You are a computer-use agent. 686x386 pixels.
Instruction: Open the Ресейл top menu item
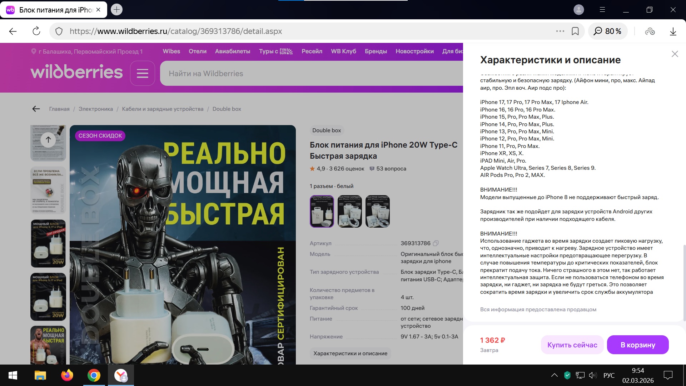point(312,51)
